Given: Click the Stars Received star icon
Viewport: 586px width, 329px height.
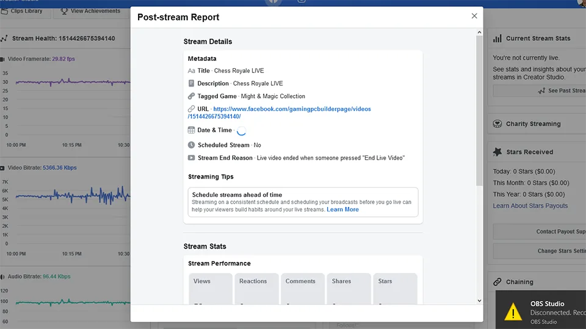Looking at the screenshot, I should 497,152.
